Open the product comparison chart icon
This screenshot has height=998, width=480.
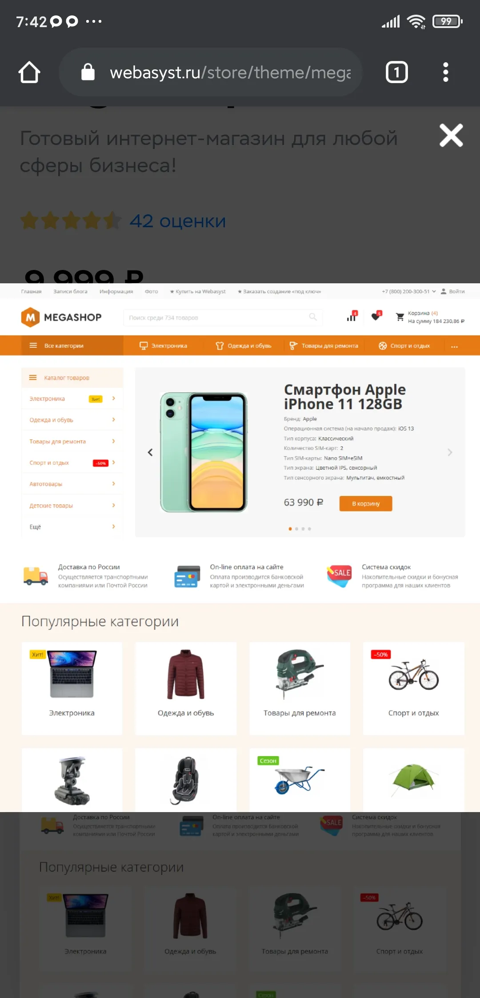(x=352, y=316)
